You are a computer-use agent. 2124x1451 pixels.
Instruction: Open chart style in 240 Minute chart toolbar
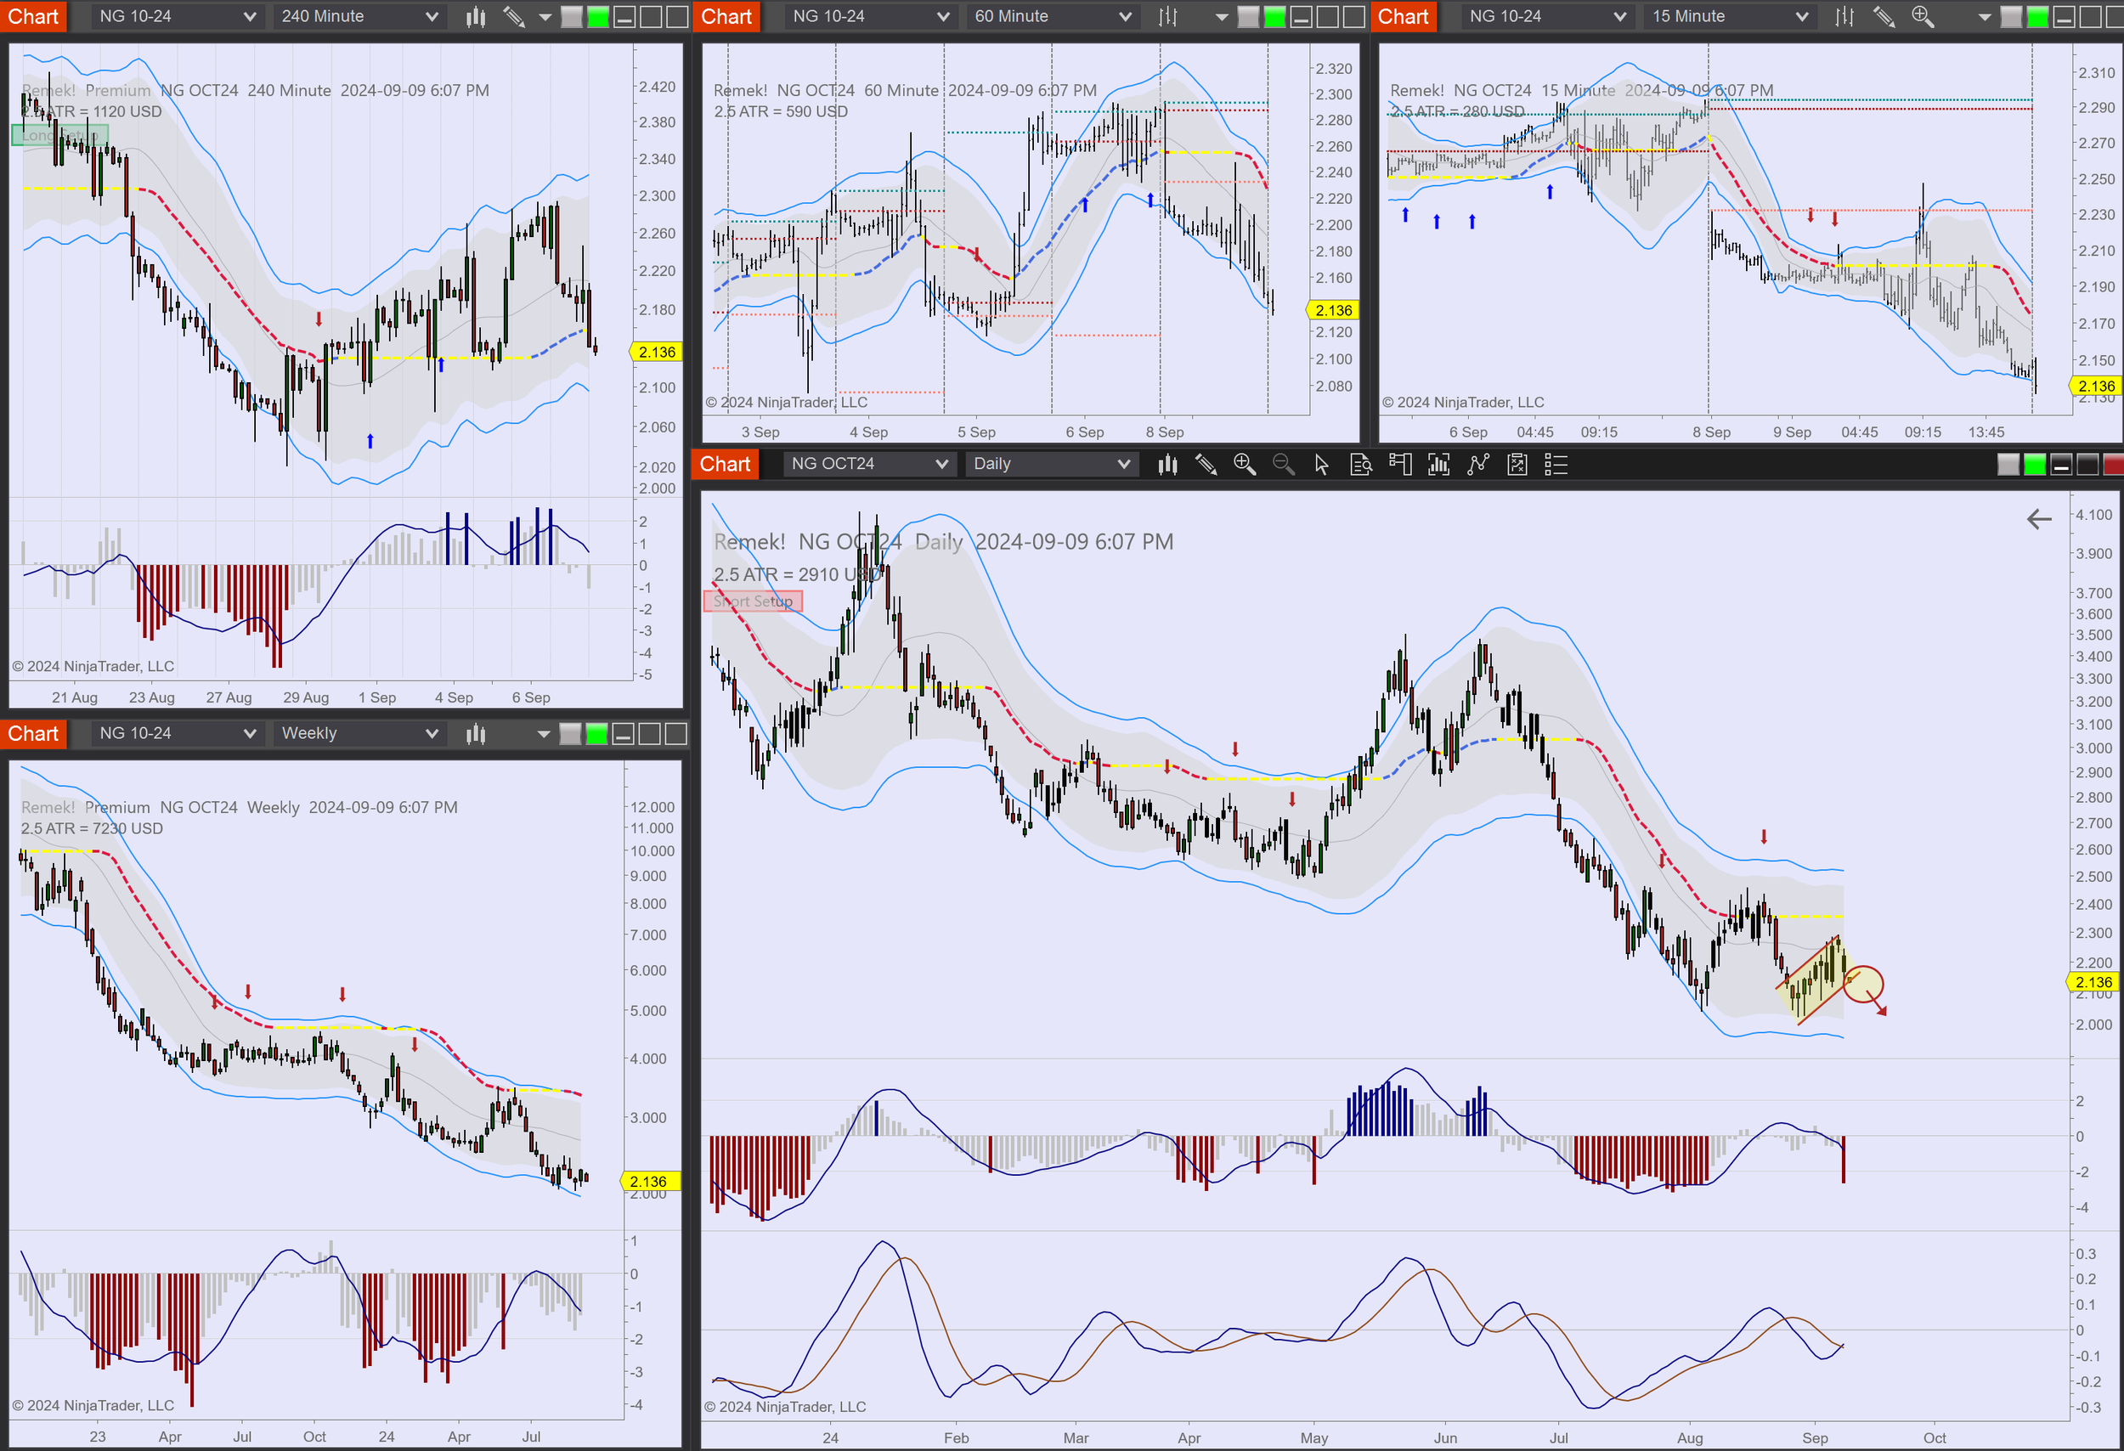475,16
